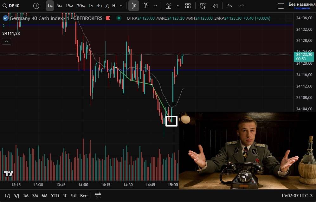Create an alert with the clock-plus icon

pyautogui.click(x=203, y=6)
